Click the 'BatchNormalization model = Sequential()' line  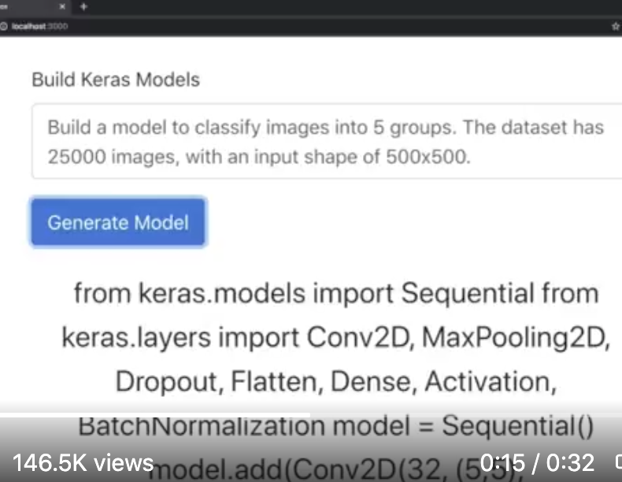(336, 425)
